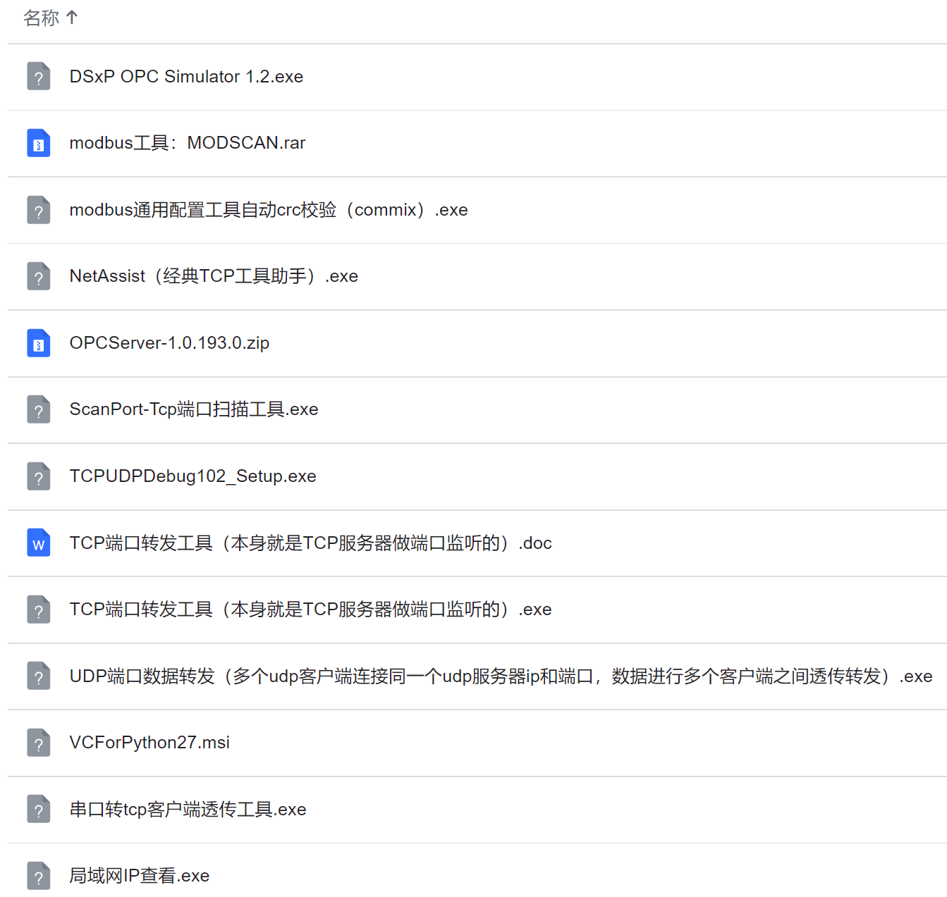Click the file icon beside NetAssist exe
This screenshot has height=897, width=947.
(x=39, y=276)
